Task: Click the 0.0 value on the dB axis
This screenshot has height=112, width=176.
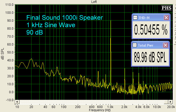Action: [11, 92]
